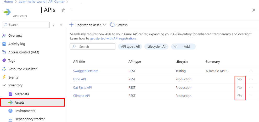
Task: Select Metadata under Inventory
Action: click(22, 94)
